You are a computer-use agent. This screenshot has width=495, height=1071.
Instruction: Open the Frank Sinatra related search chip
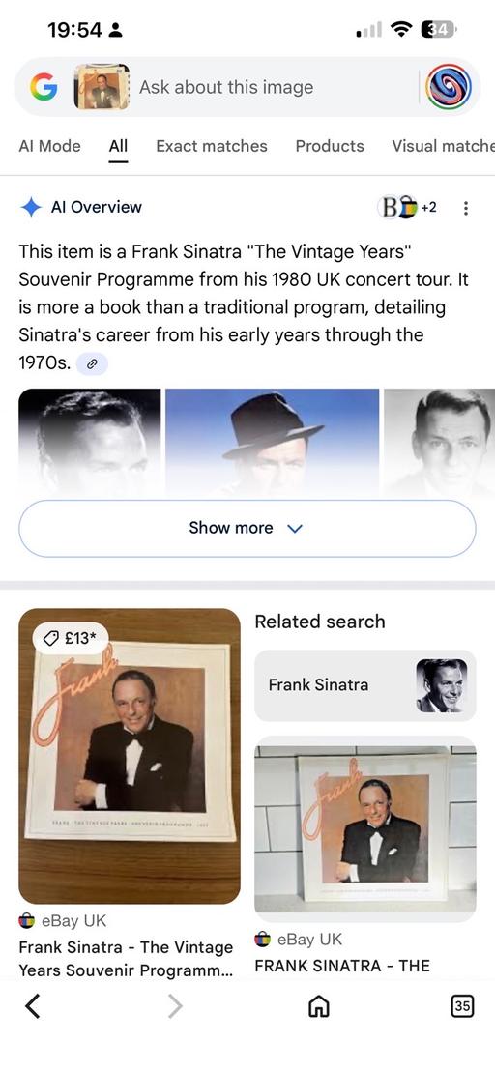tap(365, 685)
